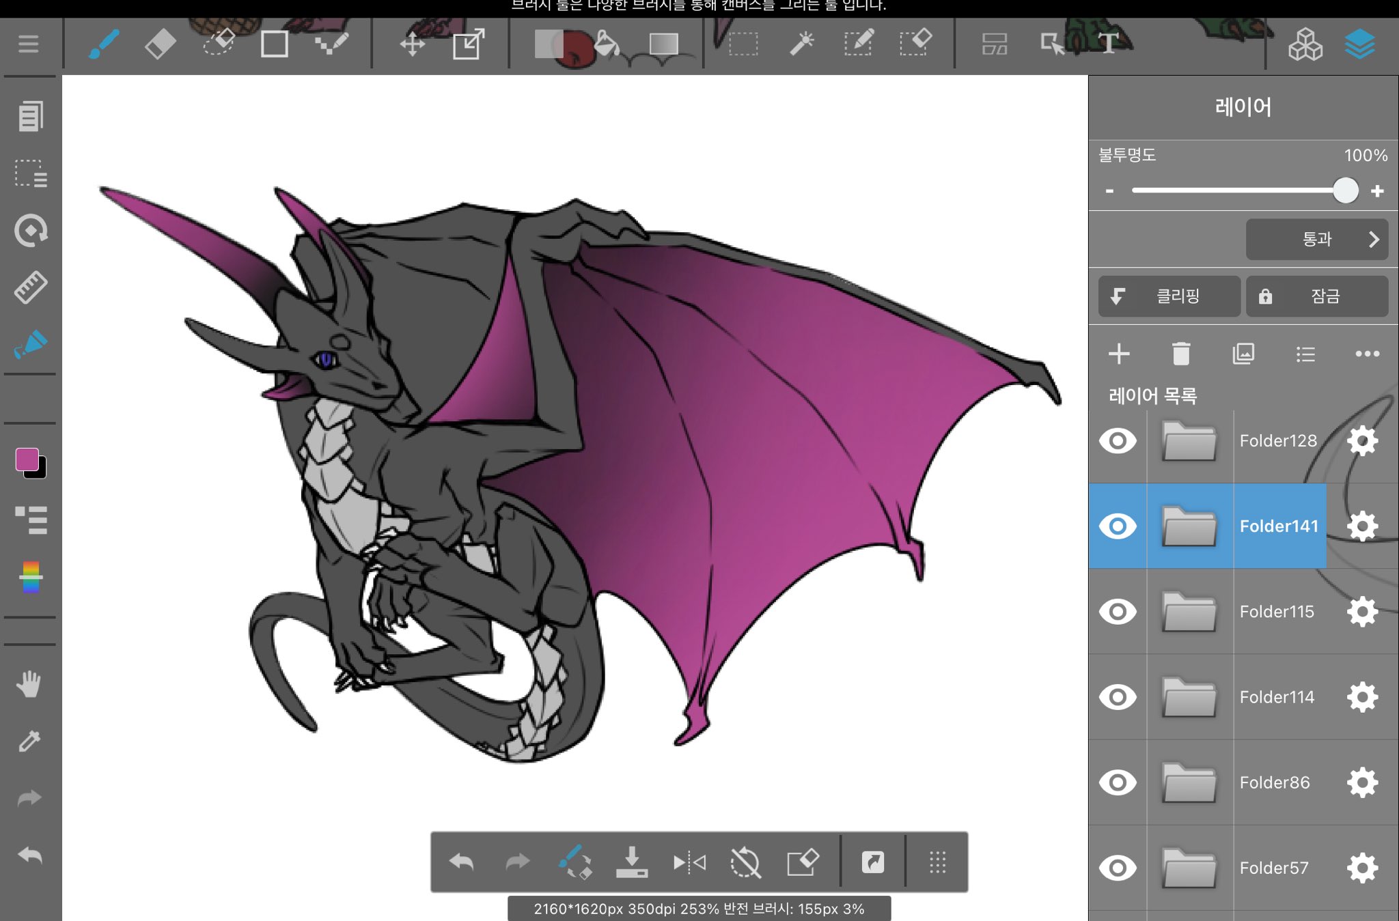The height and width of the screenshot is (921, 1399).
Task: Activate the Move tool
Action: [x=413, y=44]
